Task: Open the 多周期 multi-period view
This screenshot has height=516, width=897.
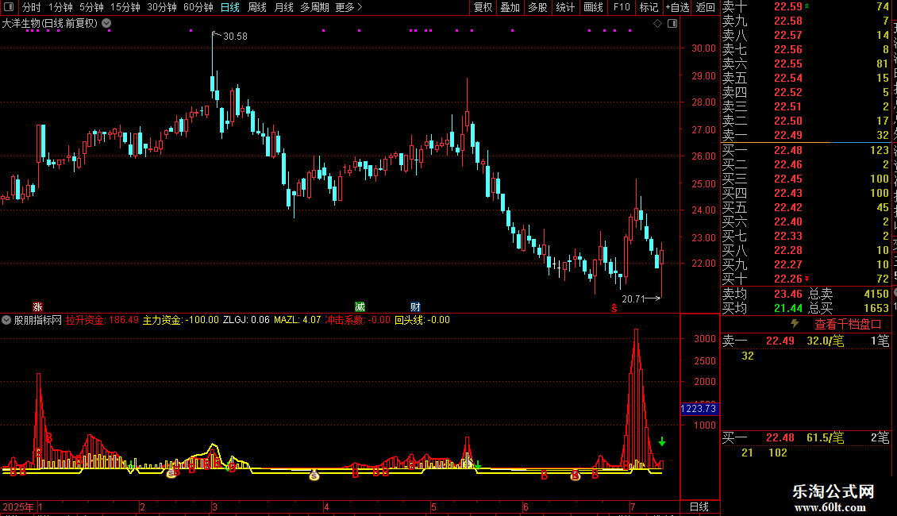Action: (x=314, y=7)
